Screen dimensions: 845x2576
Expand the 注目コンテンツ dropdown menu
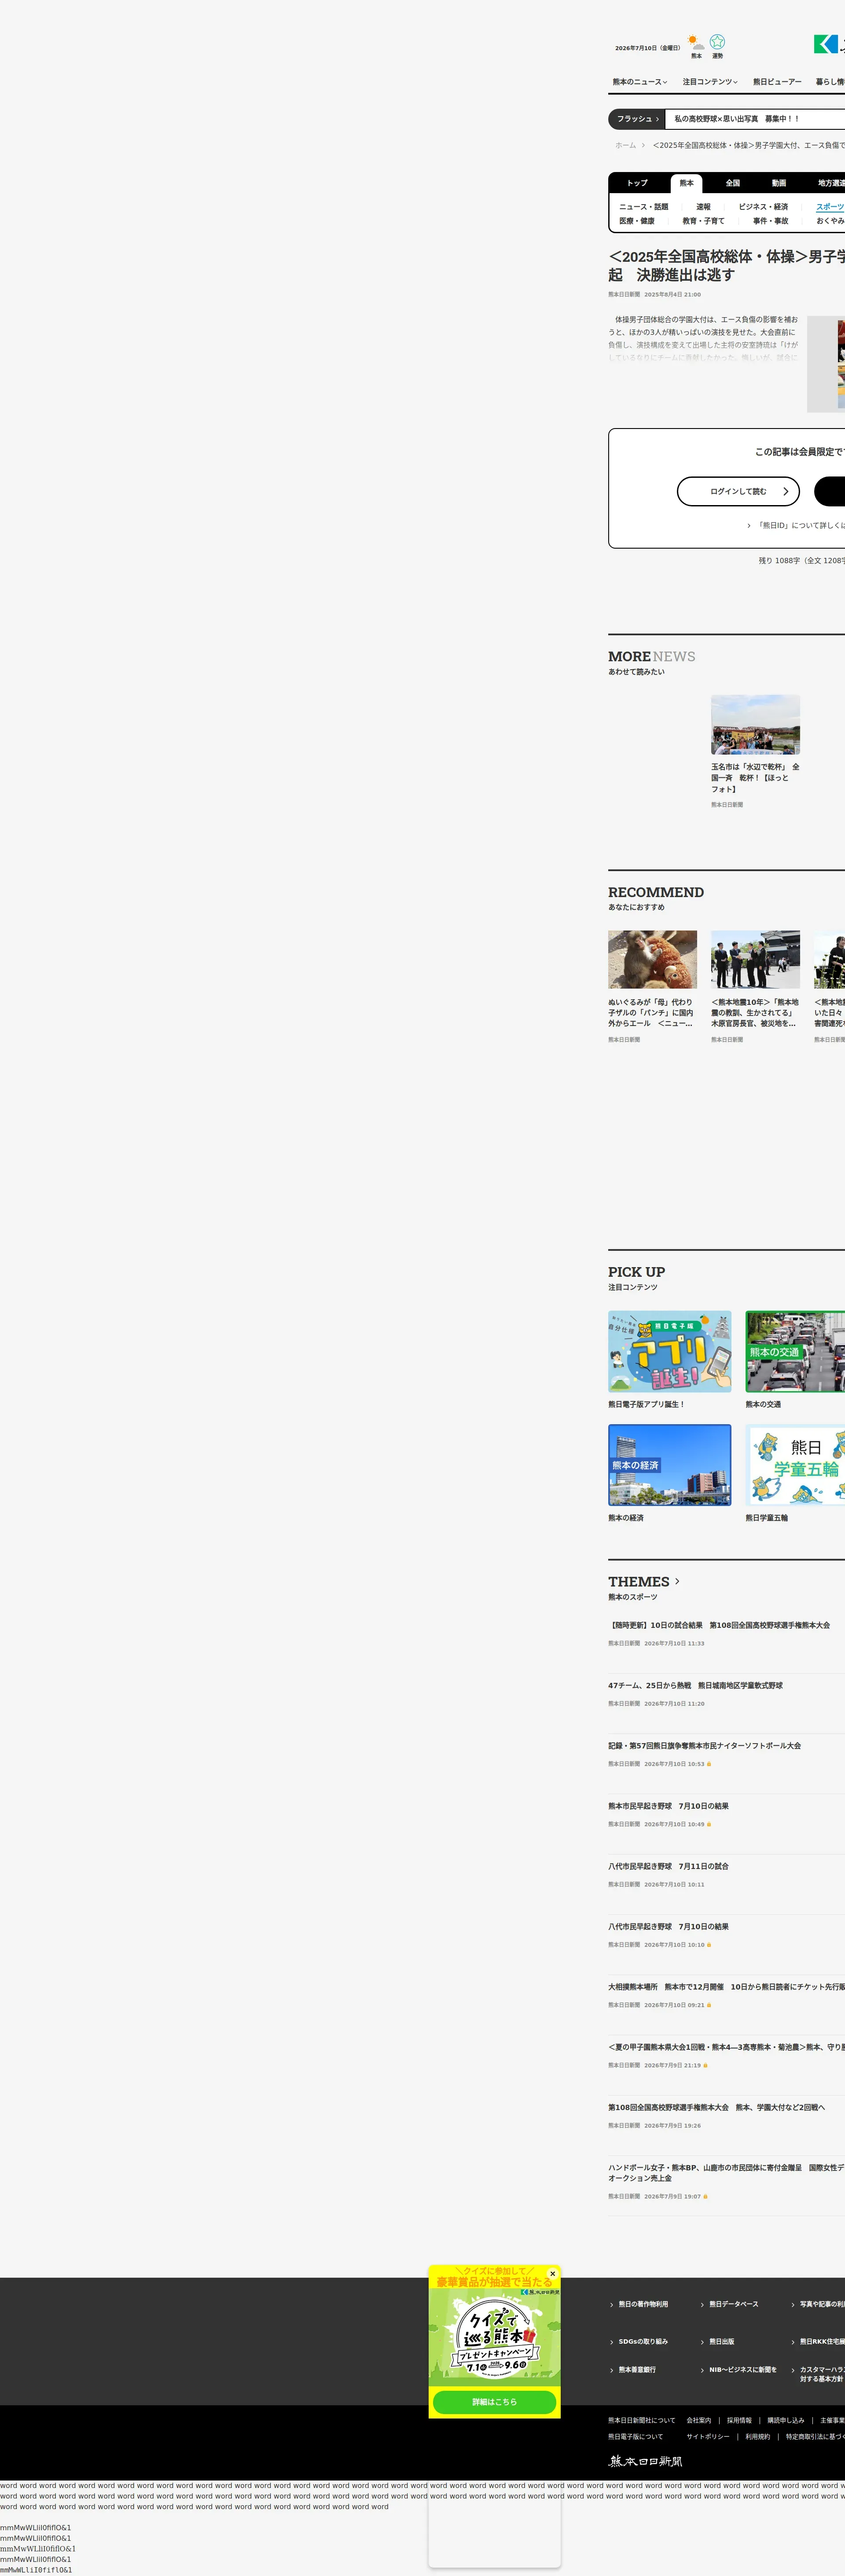point(710,82)
